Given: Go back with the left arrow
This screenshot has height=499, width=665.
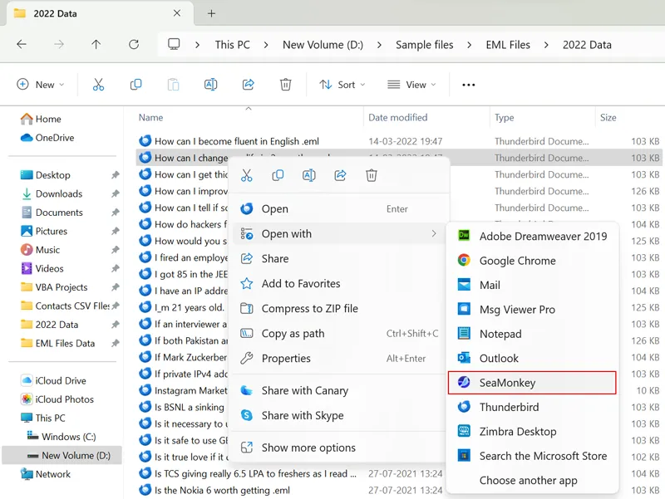Looking at the screenshot, I should tap(22, 45).
